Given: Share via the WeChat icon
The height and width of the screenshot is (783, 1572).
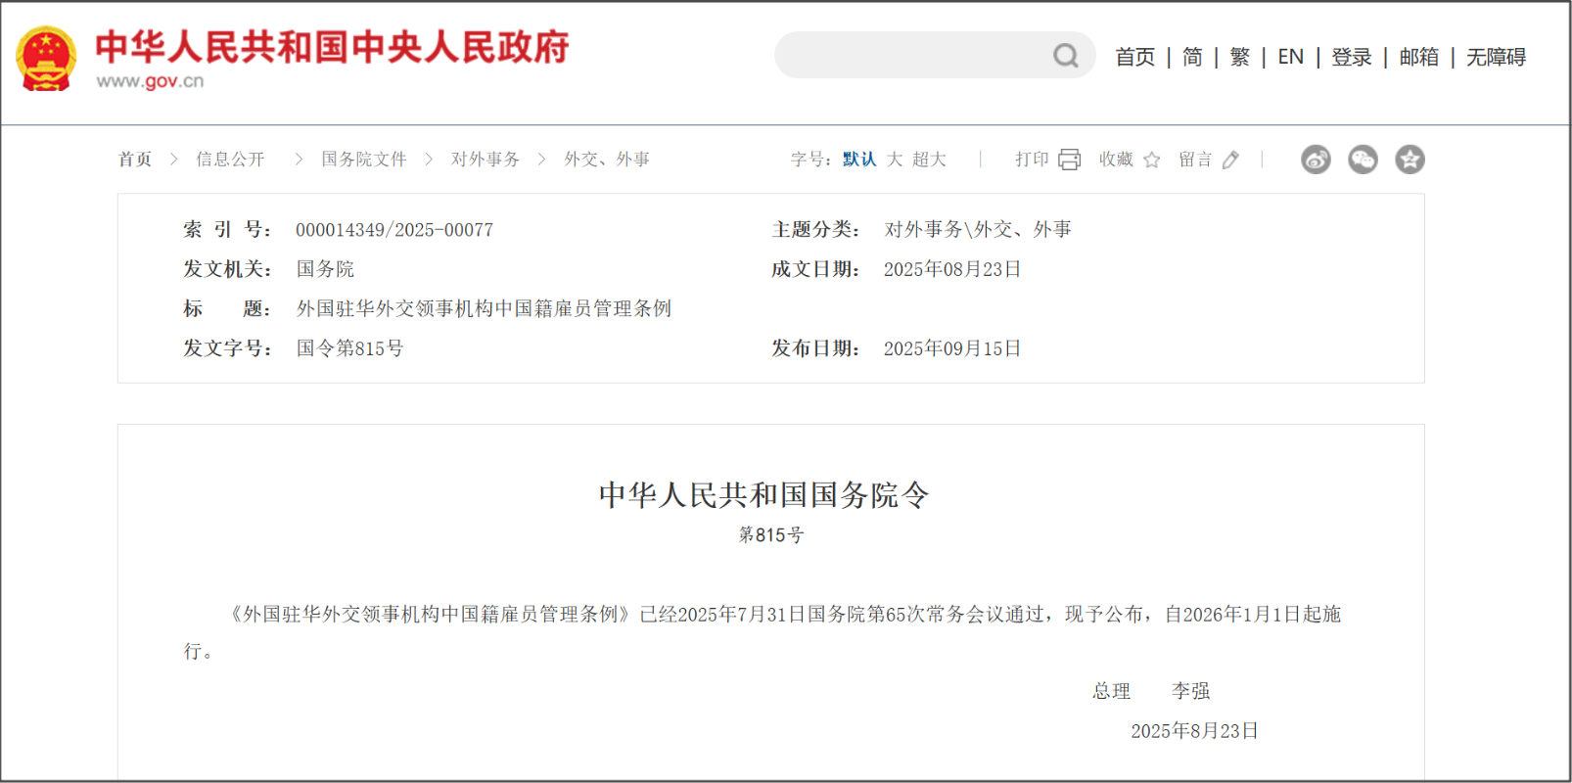Looking at the screenshot, I should 1363,160.
